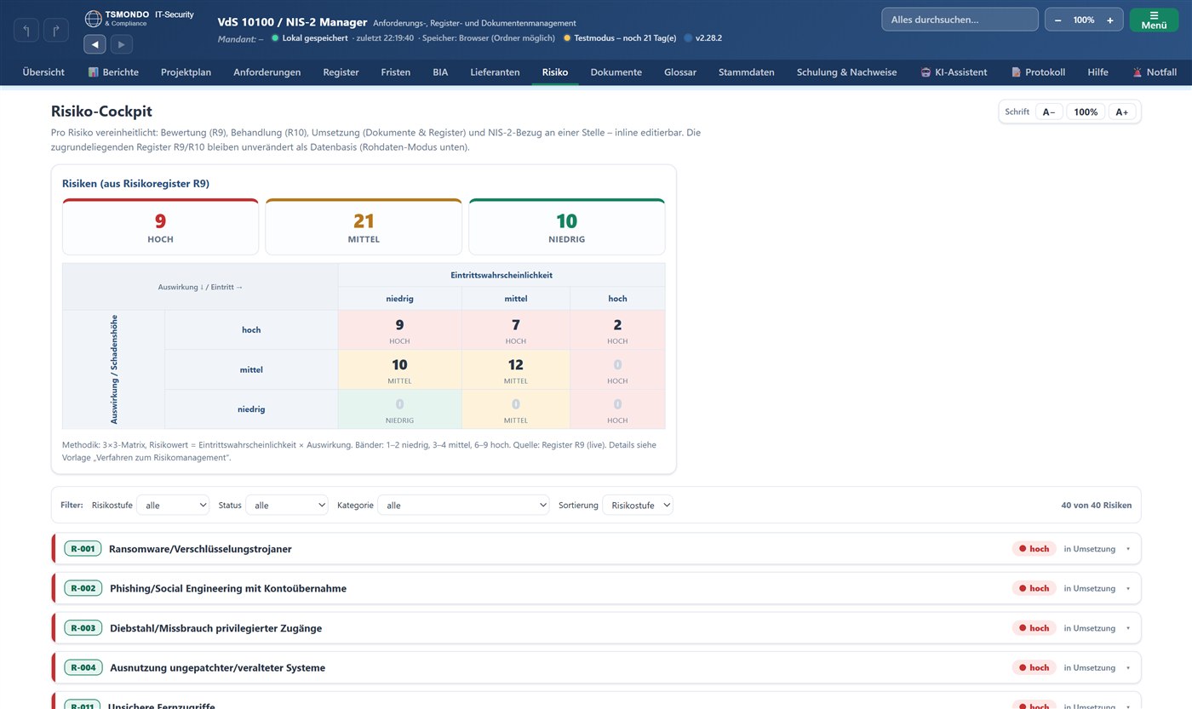
Task: Click the R-004 ID badge
Action: pyautogui.click(x=83, y=667)
